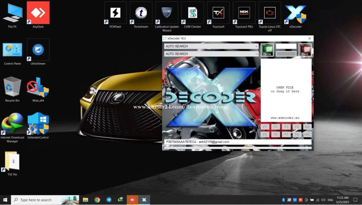Select the Wub_x64 desktop icon
Image resolution: width=362 pixels, height=205 pixels.
pyautogui.click(x=38, y=89)
